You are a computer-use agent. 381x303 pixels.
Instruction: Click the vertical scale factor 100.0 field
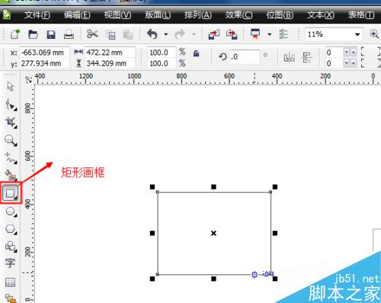pos(162,63)
